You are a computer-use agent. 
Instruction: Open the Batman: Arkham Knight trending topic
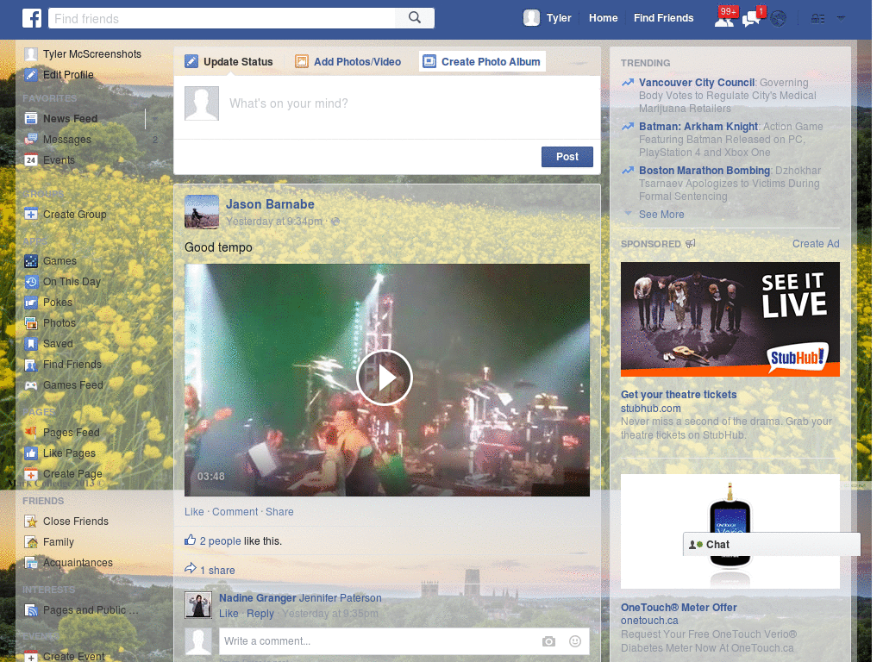pyautogui.click(x=698, y=127)
